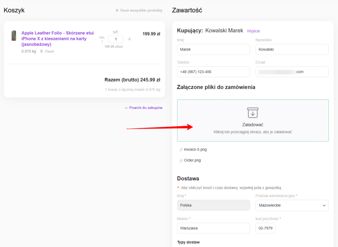Click the weight text '0.075 kg' under the product
The height and width of the screenshot is (247, 338).
pos(29,51)
